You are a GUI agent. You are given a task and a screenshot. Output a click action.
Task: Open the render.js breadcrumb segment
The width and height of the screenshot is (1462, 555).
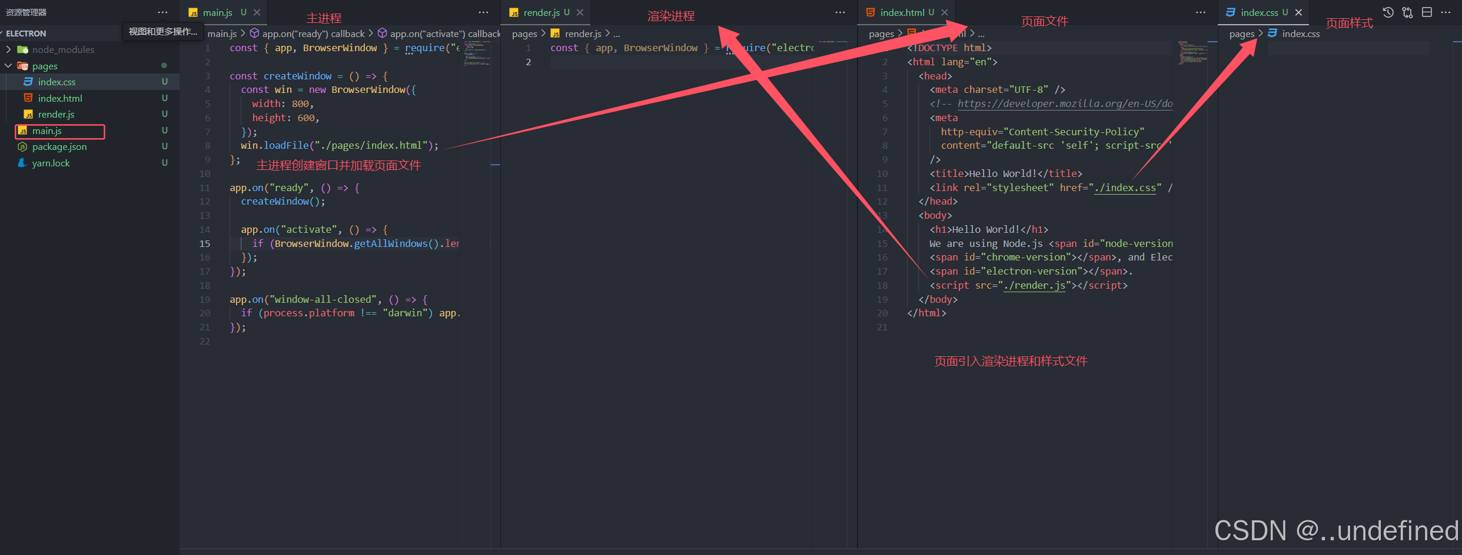[x=577, y=34]
